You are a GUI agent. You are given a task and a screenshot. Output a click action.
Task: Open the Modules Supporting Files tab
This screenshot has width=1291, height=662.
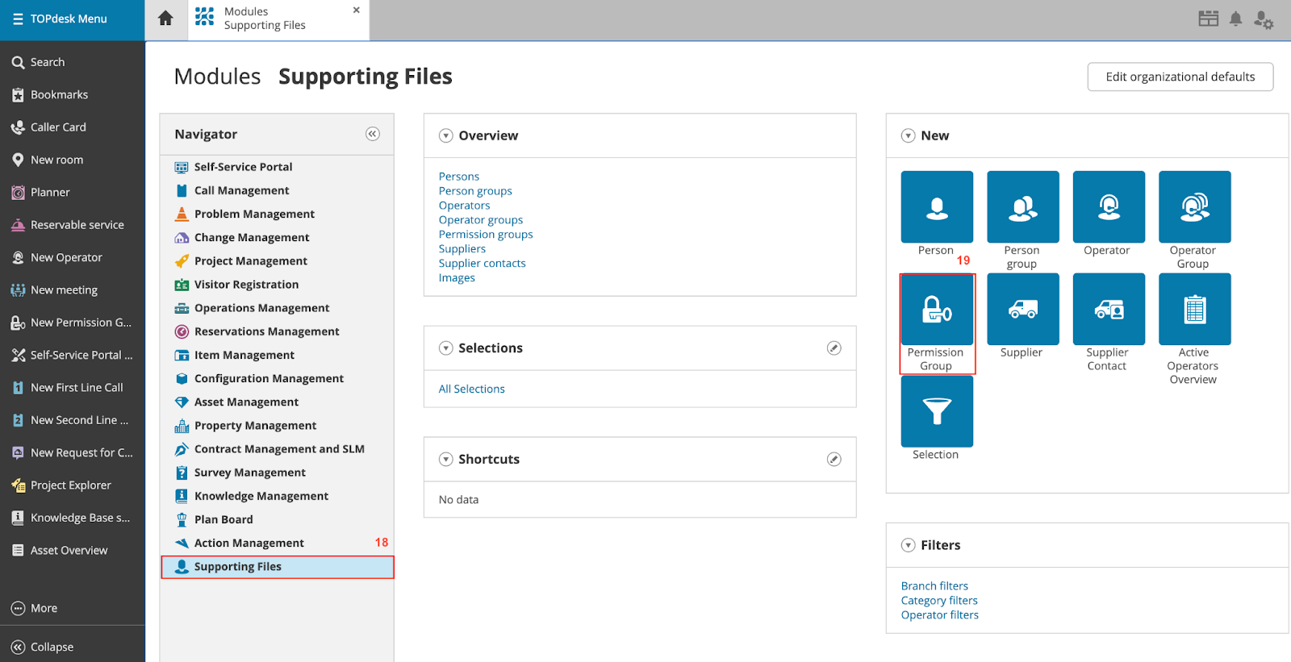pyautogui.click(x=278, y=19)
